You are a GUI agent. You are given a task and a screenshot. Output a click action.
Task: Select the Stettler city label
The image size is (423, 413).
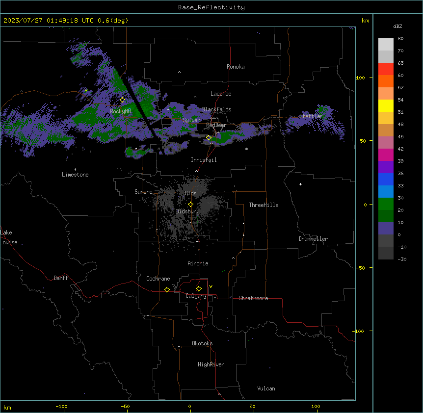pyautogui.click(x=311, y=116)
